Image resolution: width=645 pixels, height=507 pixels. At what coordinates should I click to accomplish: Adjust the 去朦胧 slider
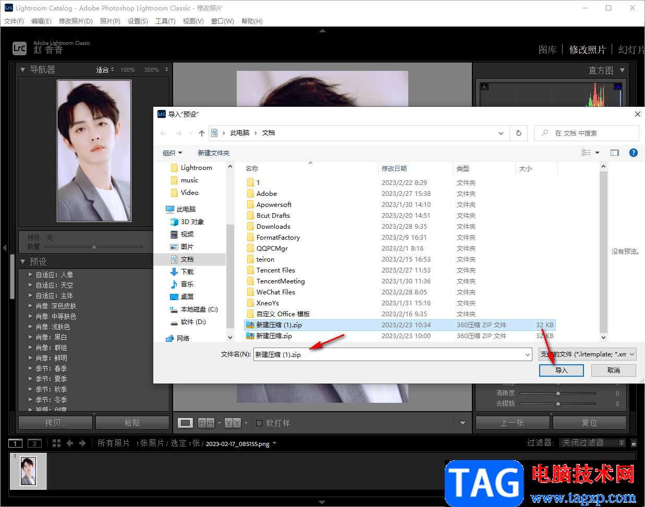tap(558, 404)
